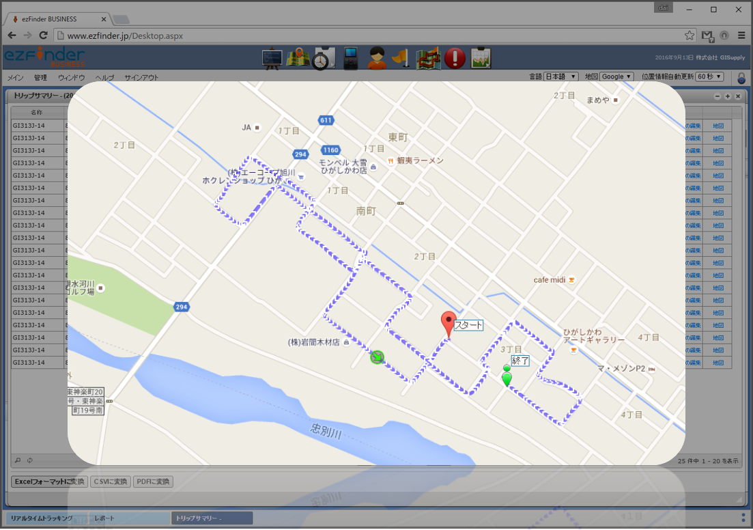Open the monitor dashboard toolbar icon

point(272,59)
